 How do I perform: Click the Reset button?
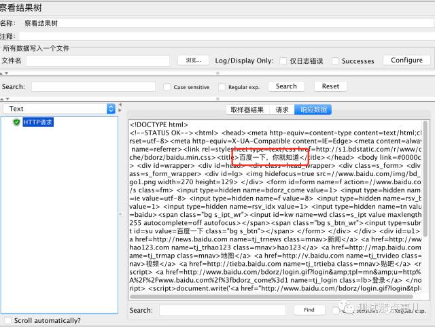(x=330, y=86)
